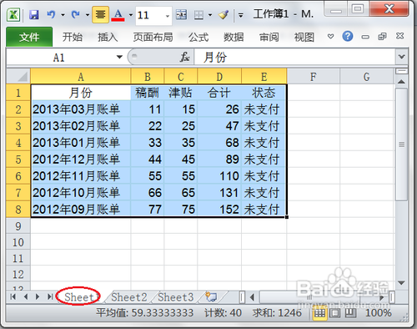Switch to the 插入 ribbon tab
This screenshot has width=417, height=329.
click(x=108, y=37)
